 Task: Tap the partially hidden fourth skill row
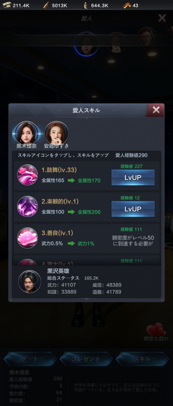coord(86,261)
